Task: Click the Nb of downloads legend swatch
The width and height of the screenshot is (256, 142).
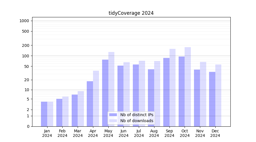Action: 113,121
